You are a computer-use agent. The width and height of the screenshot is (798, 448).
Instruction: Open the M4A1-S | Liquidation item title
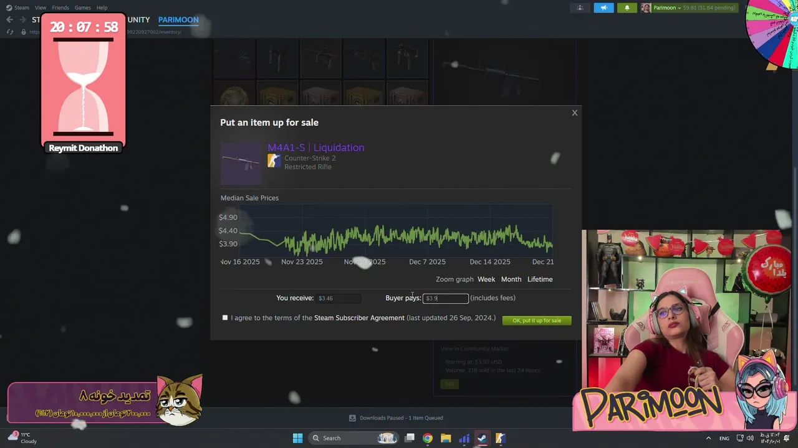pyautogui.click(x=316, y=147)
